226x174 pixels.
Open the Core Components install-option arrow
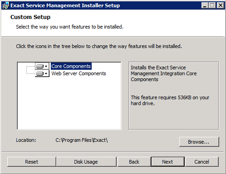pyautogui.click(x=46, y=66)
